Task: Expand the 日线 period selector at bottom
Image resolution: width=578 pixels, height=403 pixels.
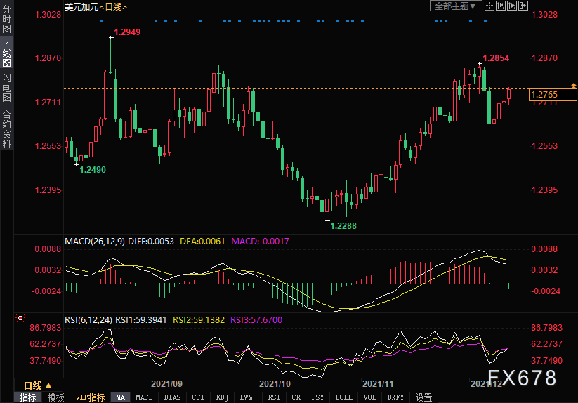Action: click(x=37, y=385)
